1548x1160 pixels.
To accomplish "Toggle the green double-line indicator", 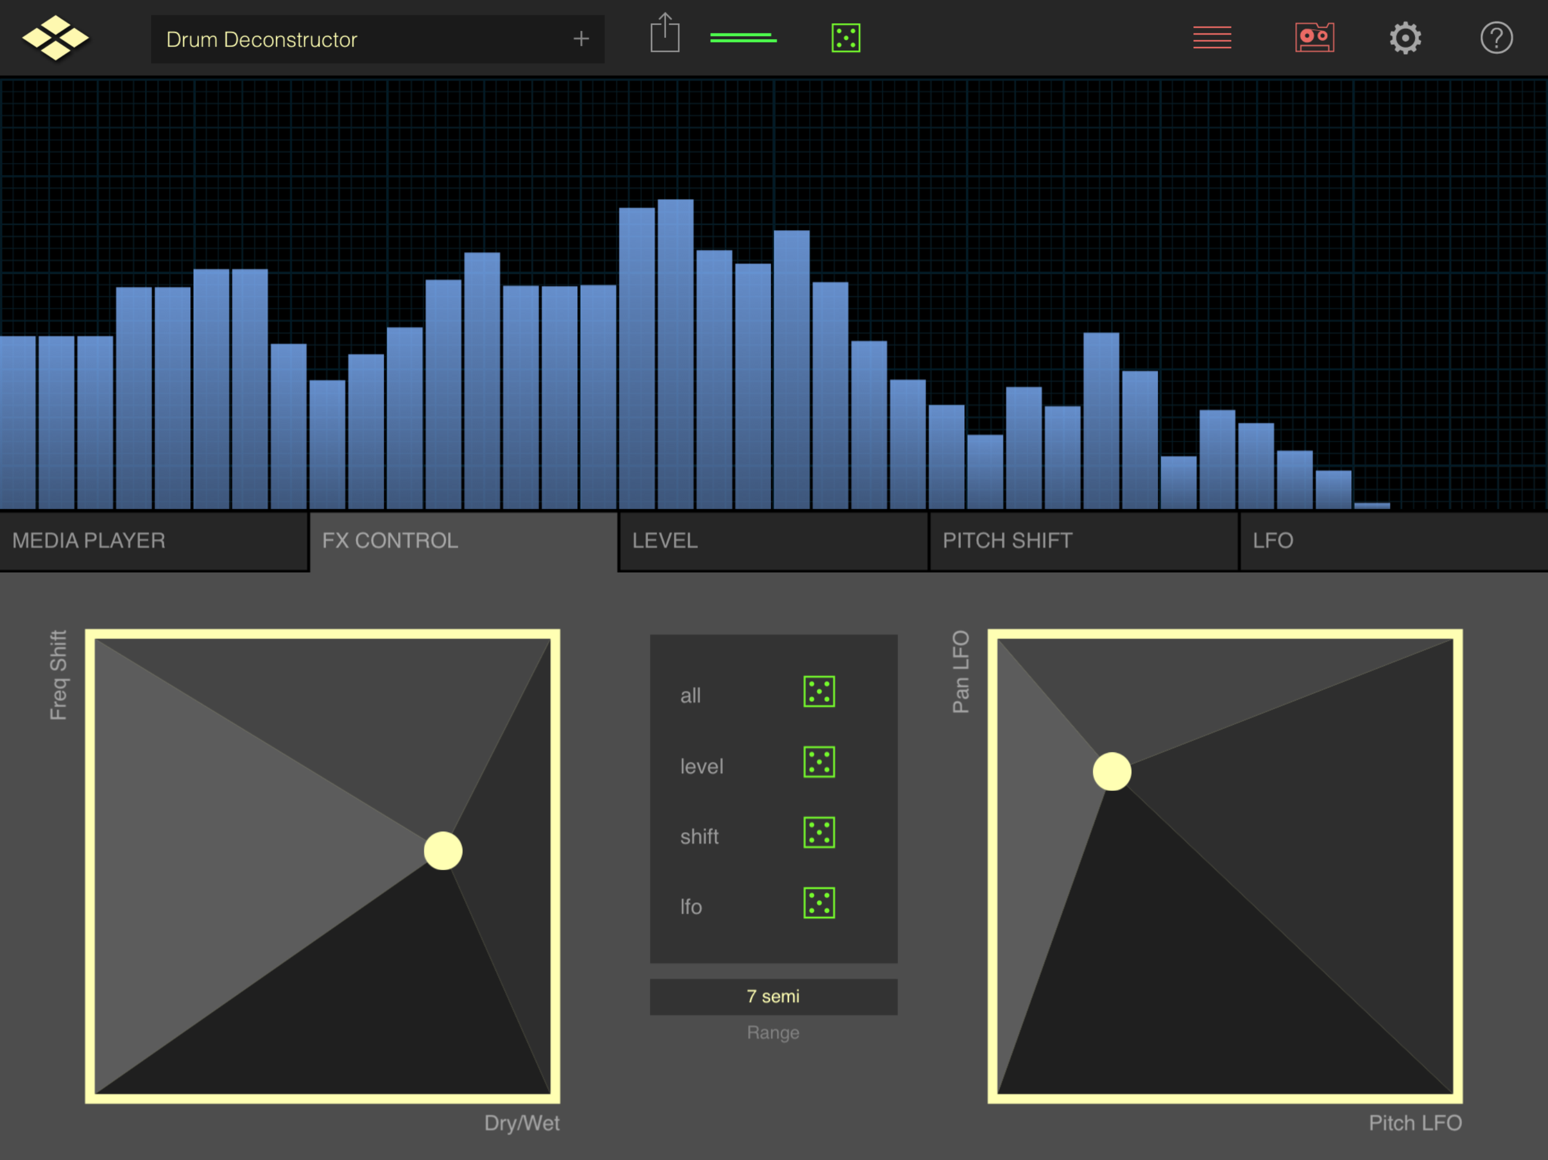I will [x=742, y=38].
